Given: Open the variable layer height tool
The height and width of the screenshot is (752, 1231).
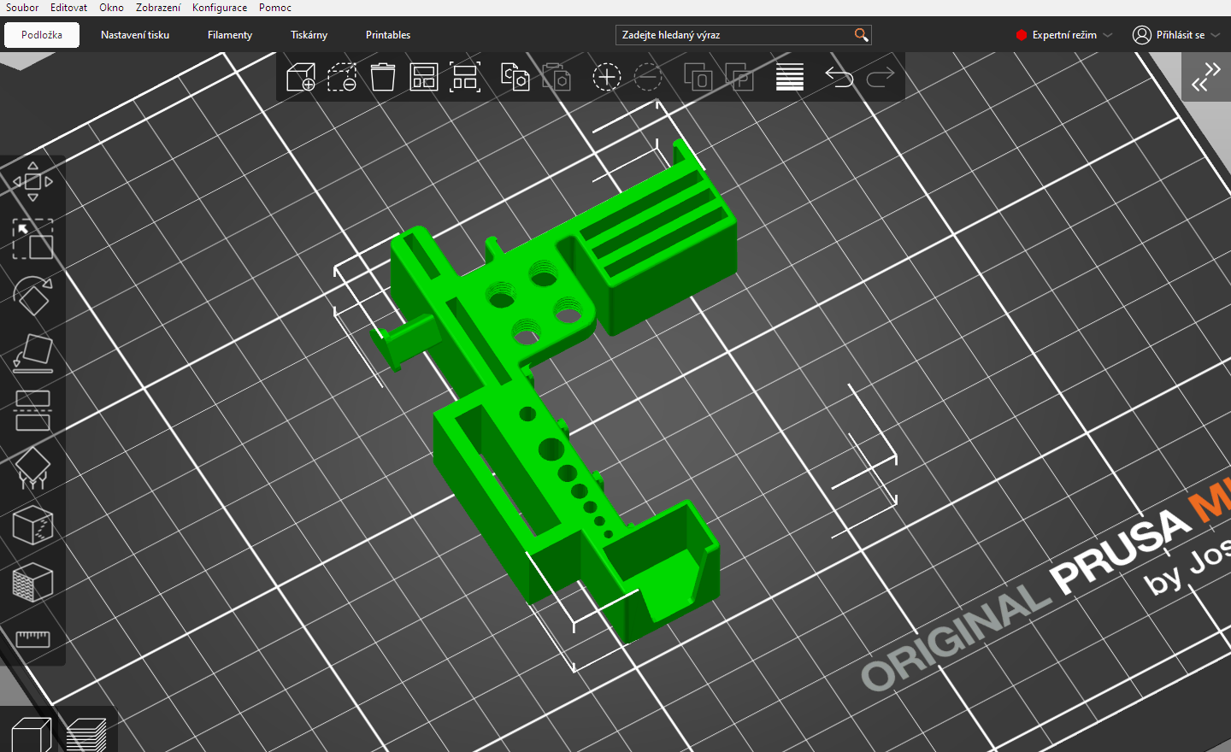Looking at the screenshot, I should click(790, 77).
